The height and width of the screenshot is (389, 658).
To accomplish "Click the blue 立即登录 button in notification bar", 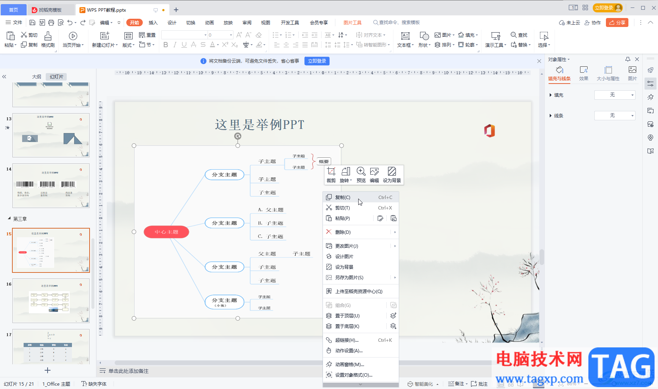I will coord(317,61).
